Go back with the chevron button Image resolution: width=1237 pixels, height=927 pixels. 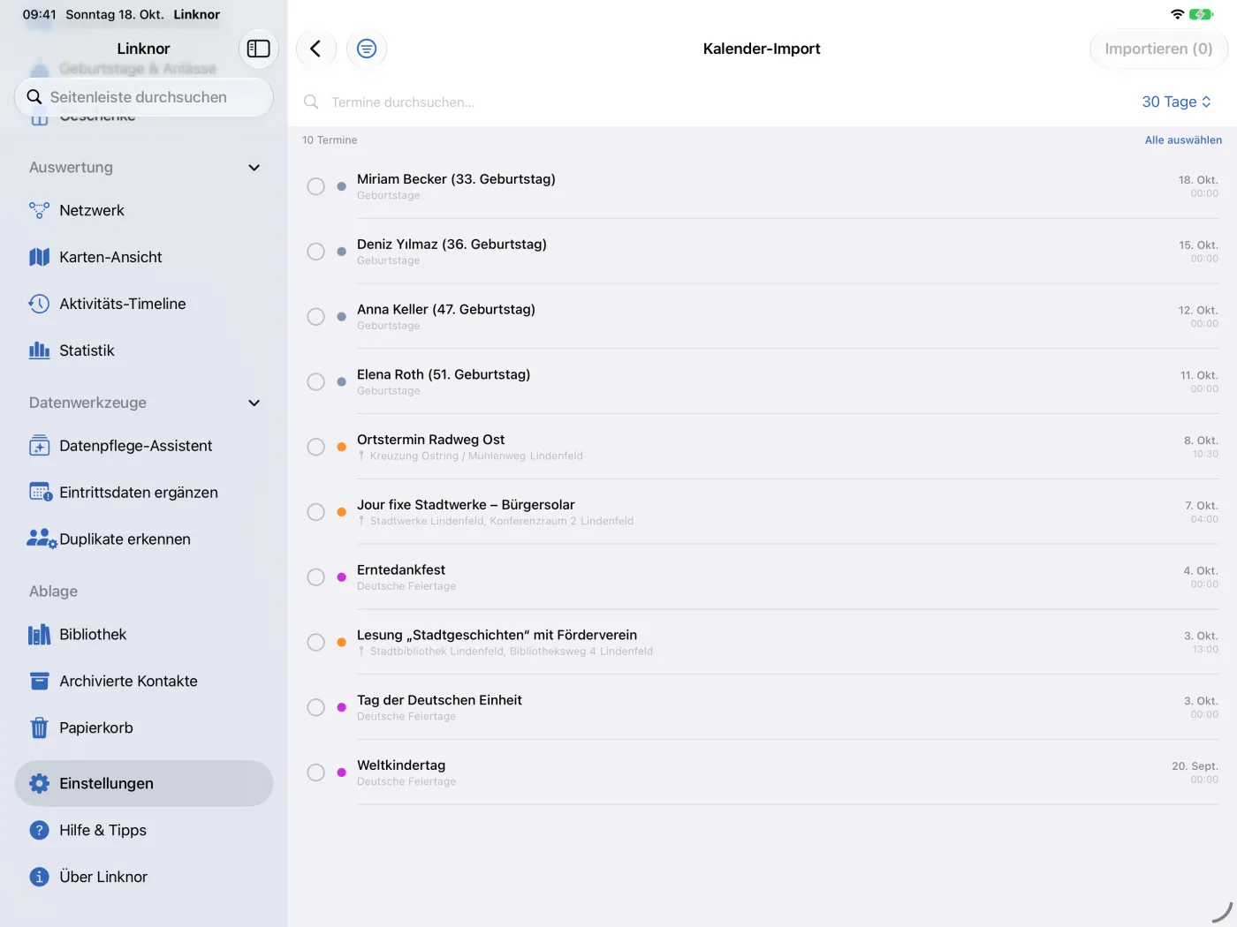tap(315, 49)
